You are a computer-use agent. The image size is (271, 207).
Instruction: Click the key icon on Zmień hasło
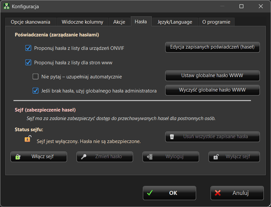coord(84,157)
